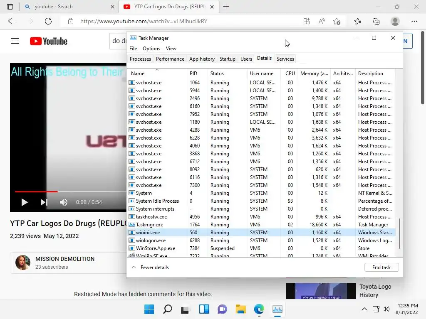The width and height of the screenshot is (426, 319).
Task: Collapse Task Manager with Fewer details
Action: tap(150, 267)
